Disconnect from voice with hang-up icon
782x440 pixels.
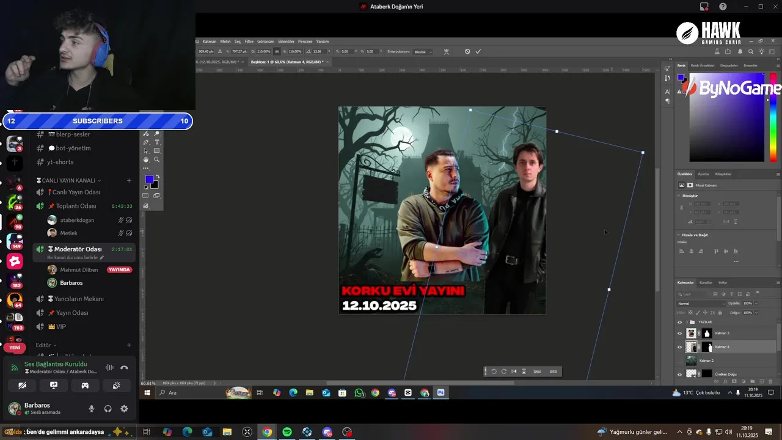tap(124, 368)
